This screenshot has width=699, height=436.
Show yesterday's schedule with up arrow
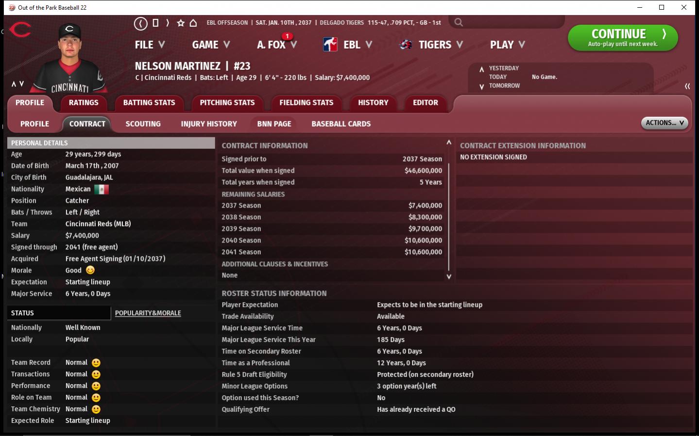point(481,69)
